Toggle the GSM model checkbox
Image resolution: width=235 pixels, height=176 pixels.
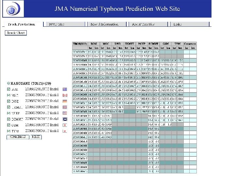pos(8,125)
